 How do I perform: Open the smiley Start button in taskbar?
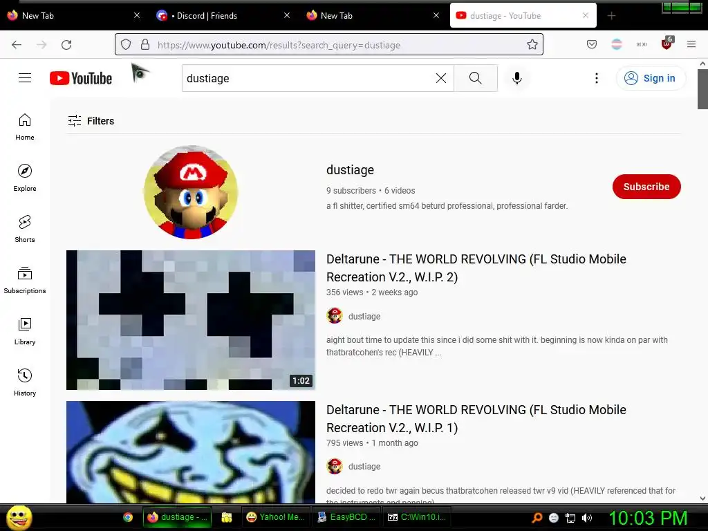click(x=19, y=517)
